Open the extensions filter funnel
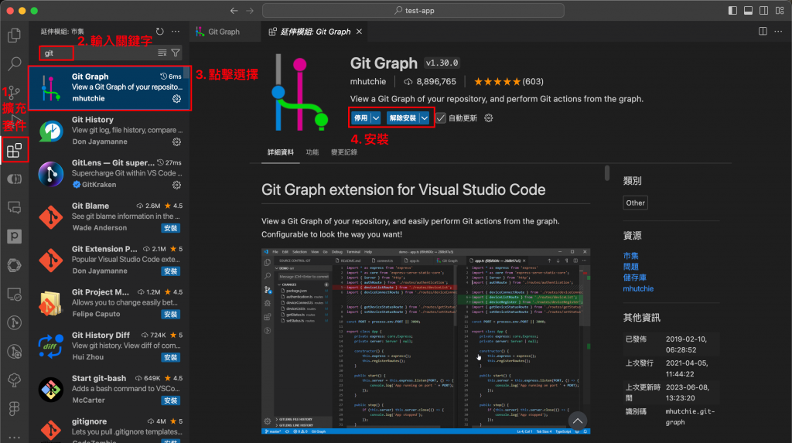Image resolution: width=792 pixels, height=443 pixels. (176, 53)
